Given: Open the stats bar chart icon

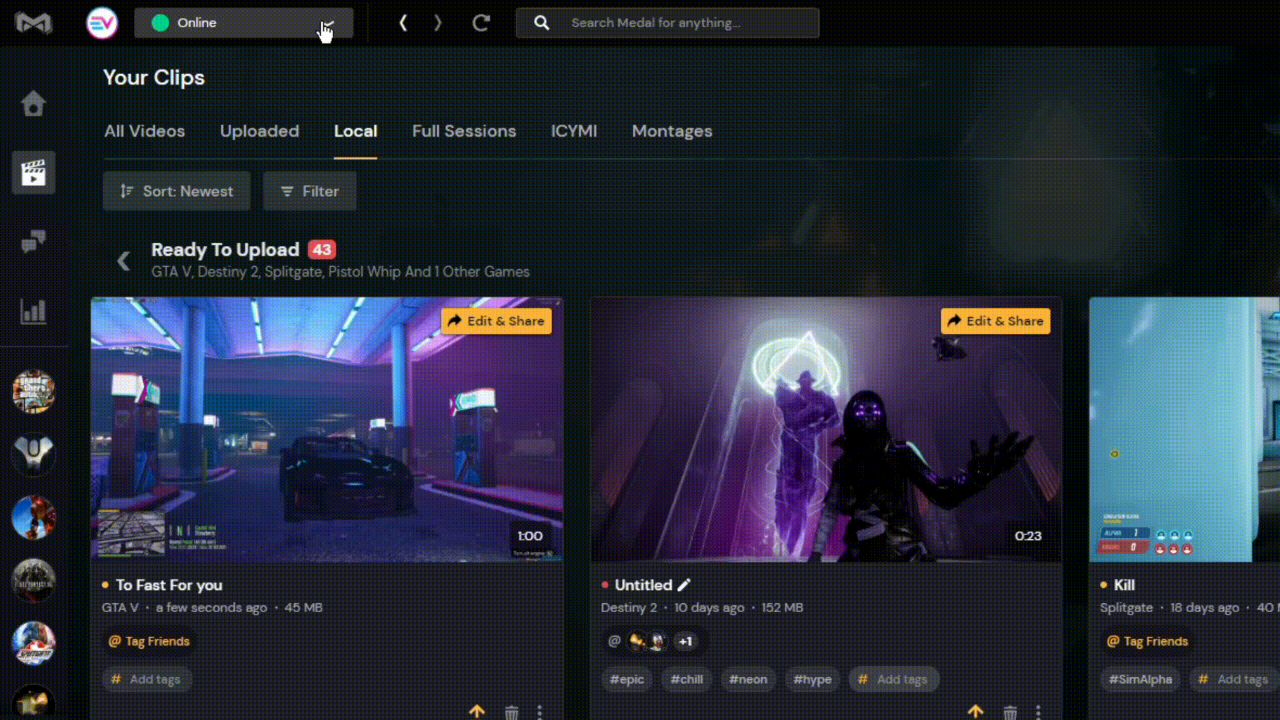Looking at the screenshot, I should click(x=33, y=311).
